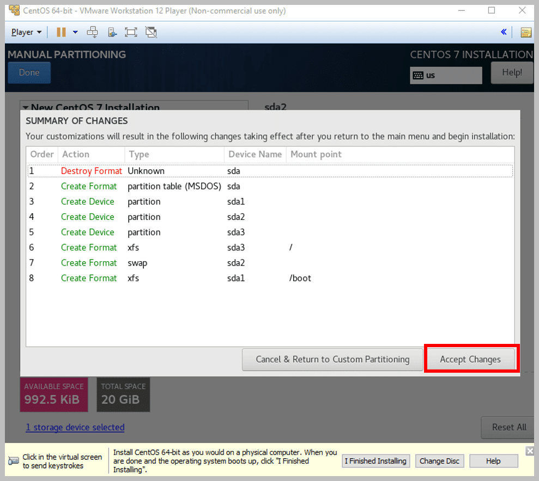Toggle the Unity mode icon

[151, 32]
